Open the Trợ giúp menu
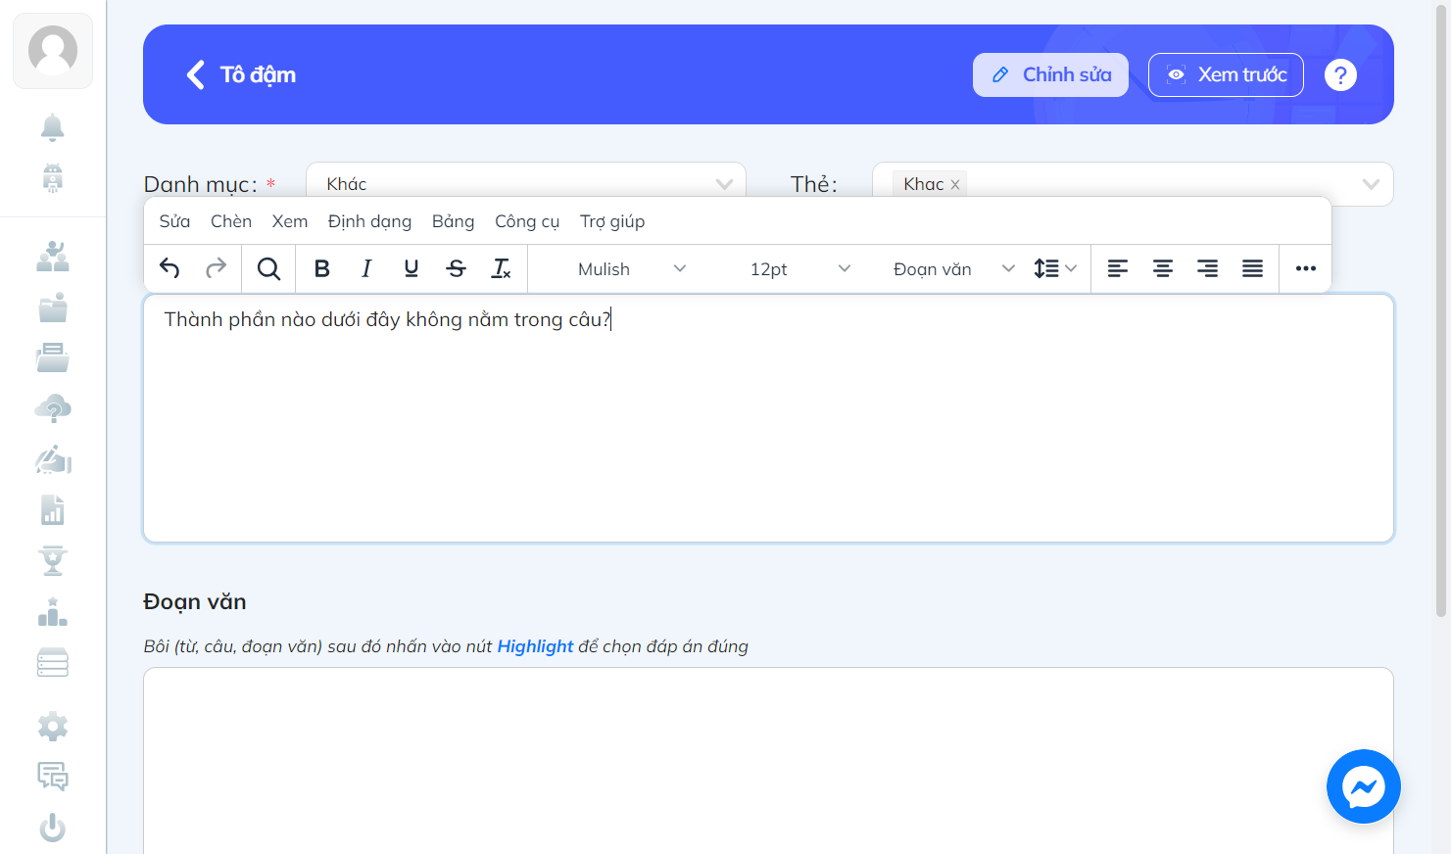The width and height of the screenshot is (1451, 854). pos(612,221)
